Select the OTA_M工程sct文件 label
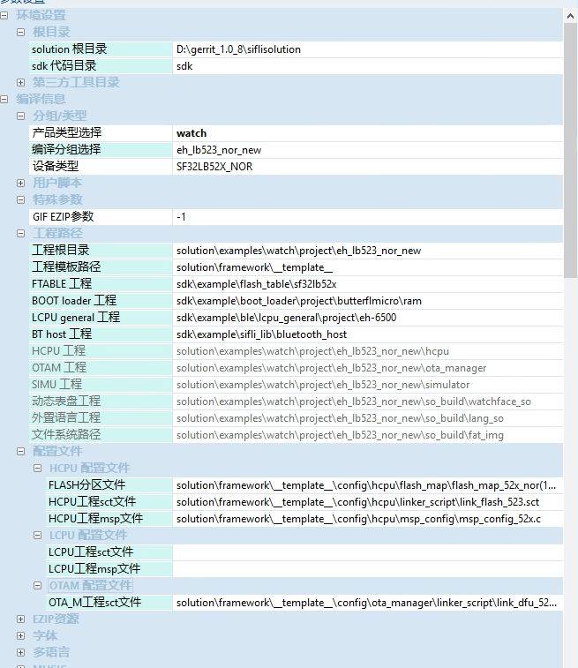Image resolution: width=578 pixels, height=668 pixels. coord(94,603)
